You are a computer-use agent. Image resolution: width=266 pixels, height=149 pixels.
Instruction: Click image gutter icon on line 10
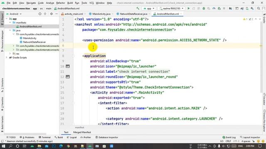(x=68, y=66)
